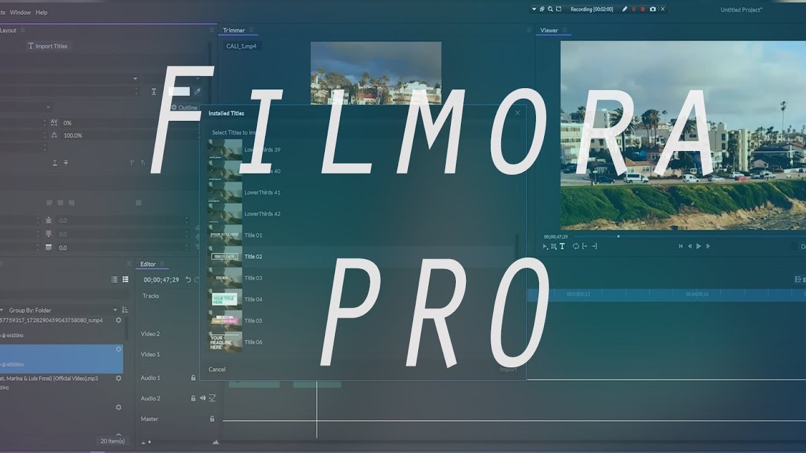Apply superscript formatting

132,163
